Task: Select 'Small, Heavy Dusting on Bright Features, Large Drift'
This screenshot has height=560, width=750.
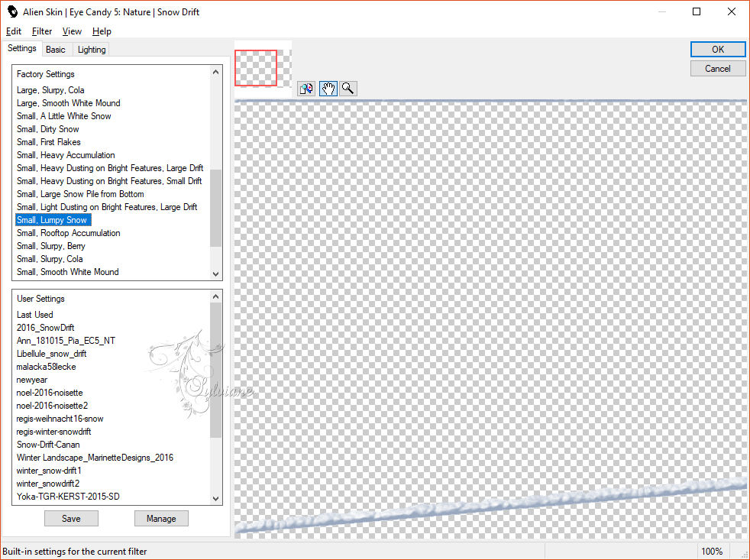Action: (x=110, y=168)
